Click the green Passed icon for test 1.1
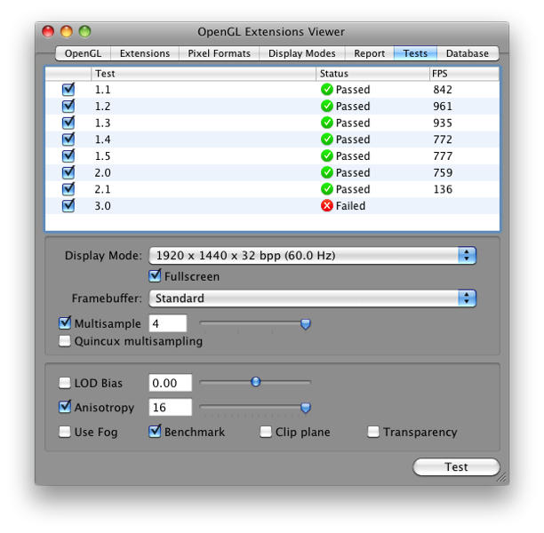Screen dimensions: 544x533 tap(327, 90)
